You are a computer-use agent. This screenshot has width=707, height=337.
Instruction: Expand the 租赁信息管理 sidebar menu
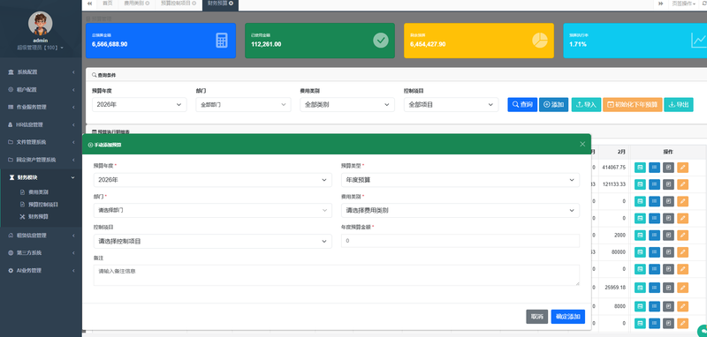click(41, 236)
